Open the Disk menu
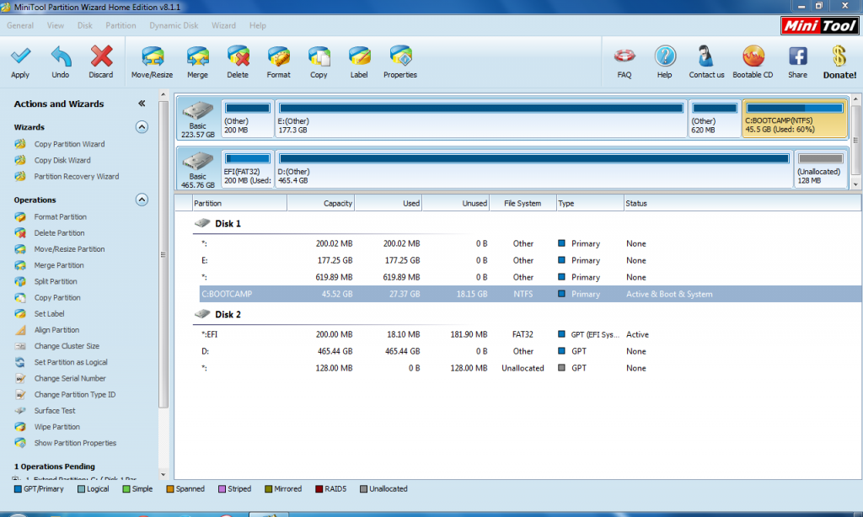Image resolution: width=863 pixels, height=517 pixels. (x=85, y=25)
